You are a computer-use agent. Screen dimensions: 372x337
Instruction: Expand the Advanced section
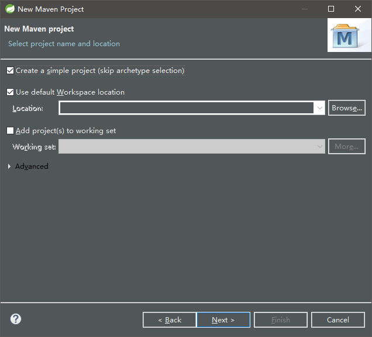9,166
